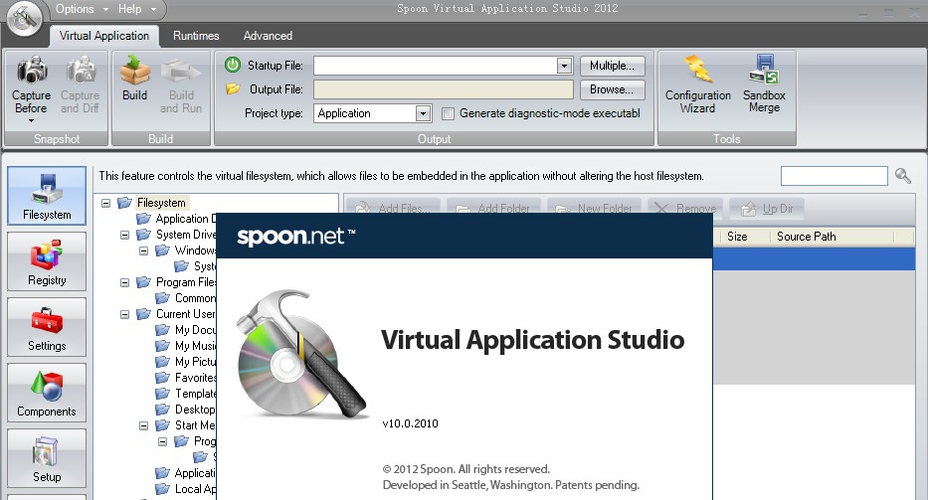Open the Options menu
Viewport: 928px width, 500px height.
tap(82, 9)
